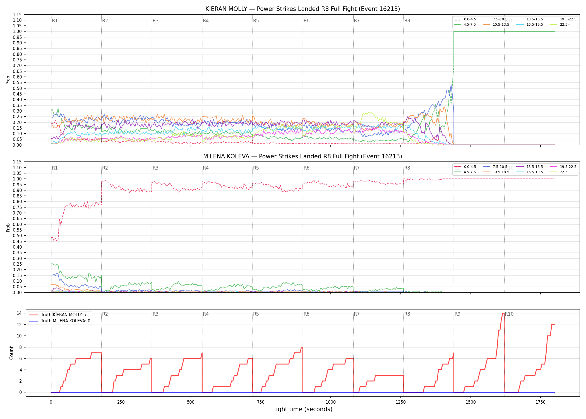
Task: Click the Fight time (seconds) axis label
Action: (x=303, y=409)
